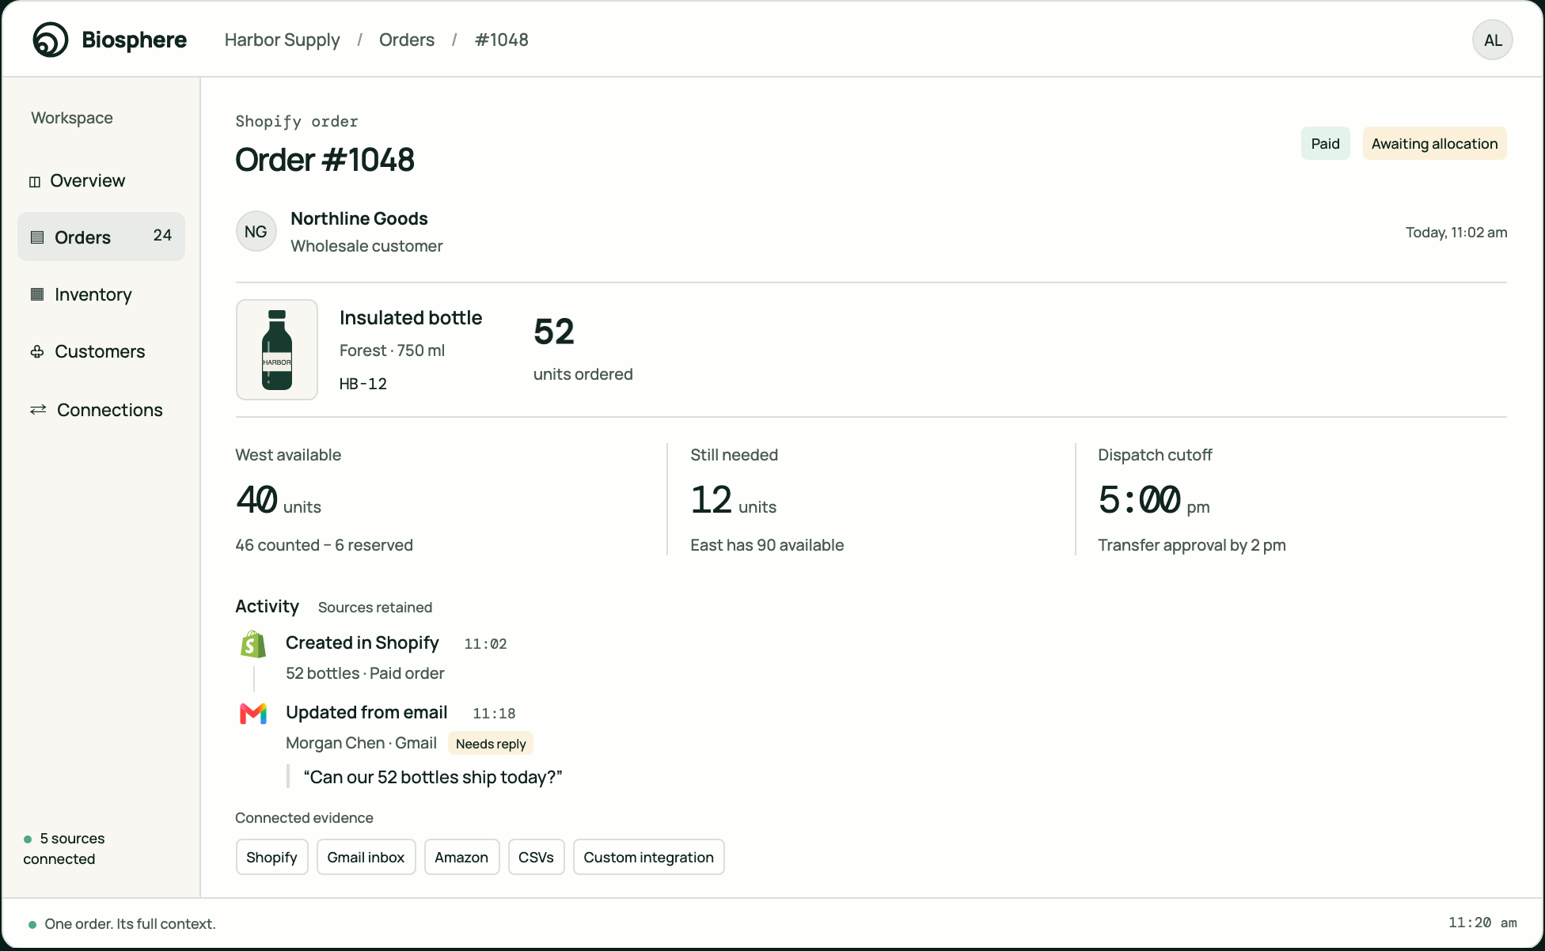Viewport: 1545px width, 951px height.
Task: Click the Gmail inbox evidence chip
Action: tap(366, 857)
